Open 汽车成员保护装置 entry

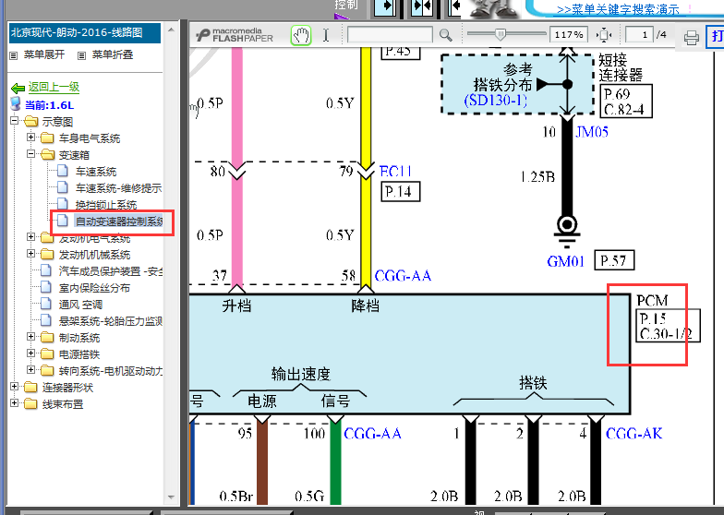pyautogui.click(x=111, y=271)
